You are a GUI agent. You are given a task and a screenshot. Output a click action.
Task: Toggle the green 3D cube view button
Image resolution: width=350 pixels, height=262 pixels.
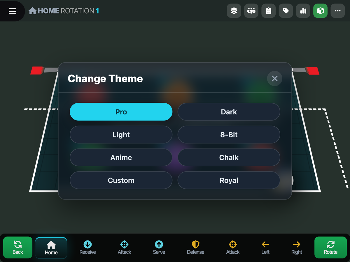(x=320, y=11)
